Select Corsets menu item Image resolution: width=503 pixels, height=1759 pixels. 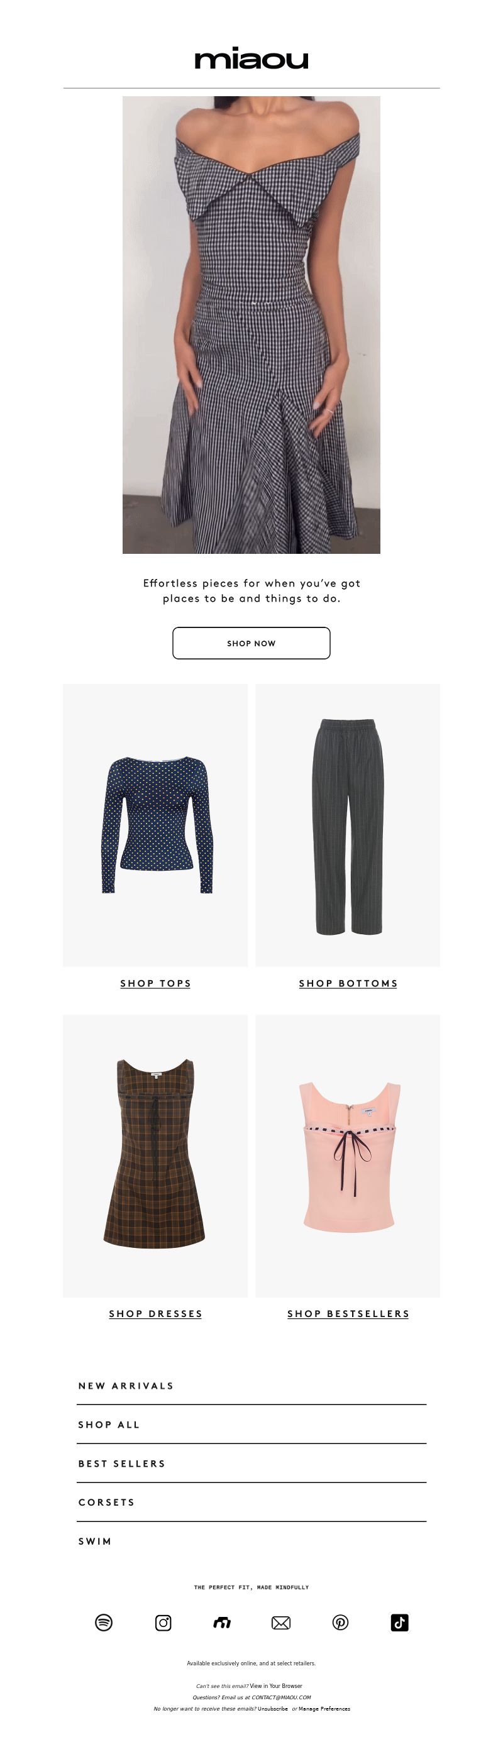coord(251,1503)
